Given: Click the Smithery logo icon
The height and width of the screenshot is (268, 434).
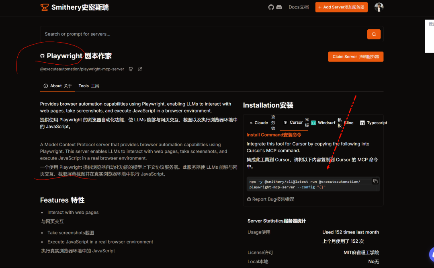Looking at the screenshot, I should coord(44,7).
